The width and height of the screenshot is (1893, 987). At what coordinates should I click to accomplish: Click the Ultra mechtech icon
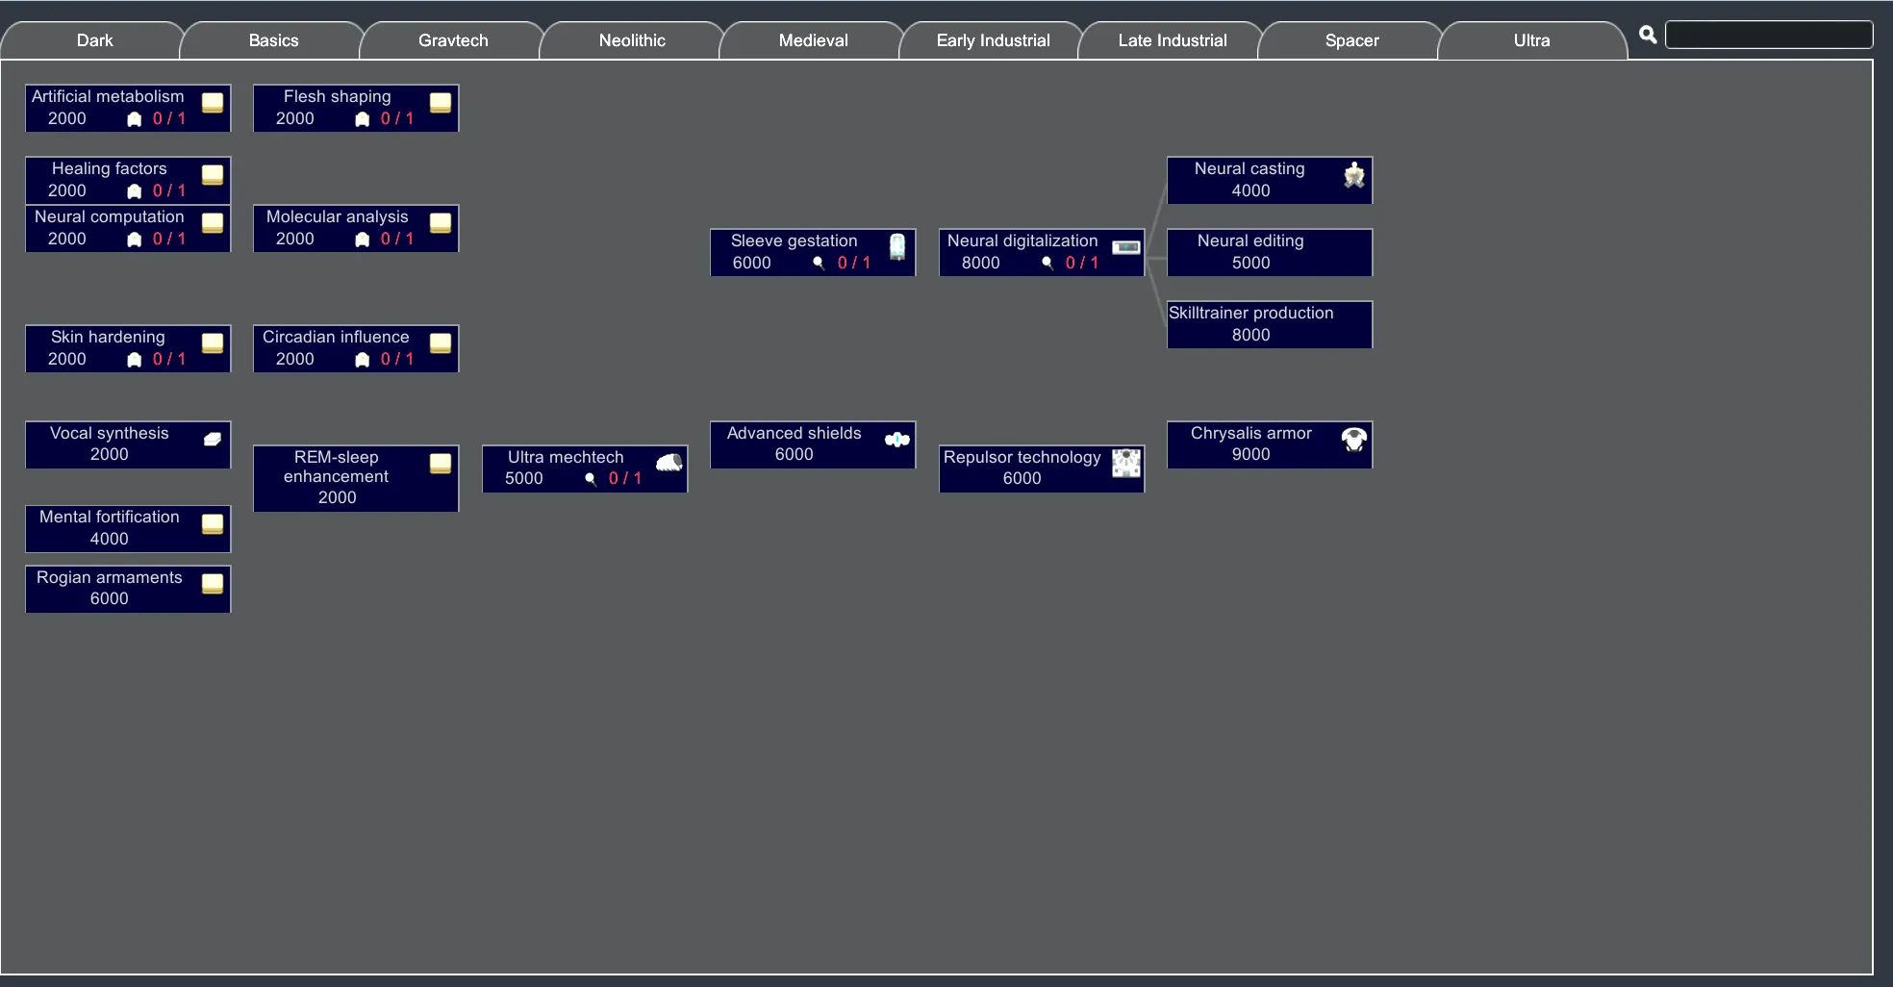pyautogui.click(x=669, y=463)
